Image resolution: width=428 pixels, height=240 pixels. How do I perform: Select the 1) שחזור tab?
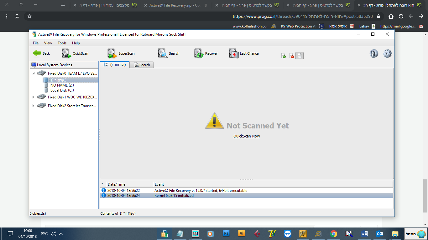point(115,65)
